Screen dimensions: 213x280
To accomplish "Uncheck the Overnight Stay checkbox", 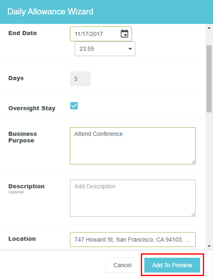I will (x=74, y=106).
